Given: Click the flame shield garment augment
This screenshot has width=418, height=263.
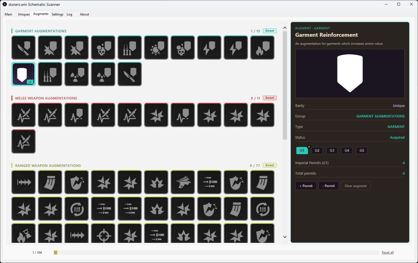Looking at the screenshot, I should click(262, 48).
